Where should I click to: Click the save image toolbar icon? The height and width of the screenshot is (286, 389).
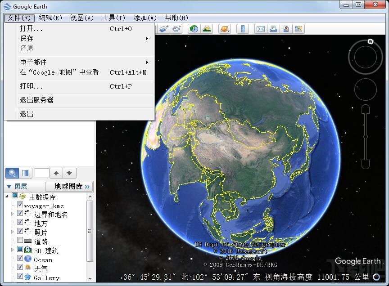point(286,28)
